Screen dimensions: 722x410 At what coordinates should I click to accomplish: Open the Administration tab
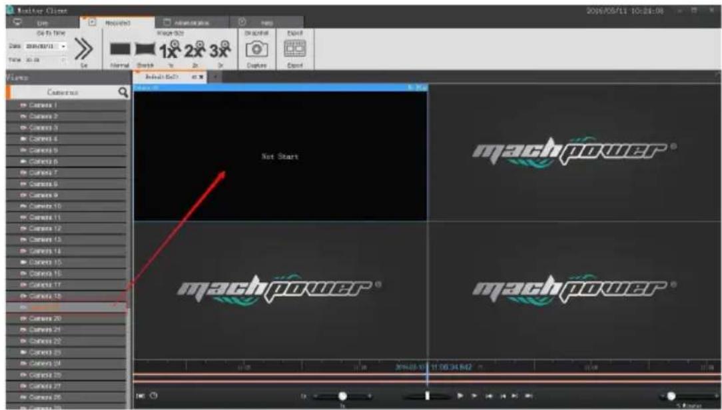[x=192, y=22]
